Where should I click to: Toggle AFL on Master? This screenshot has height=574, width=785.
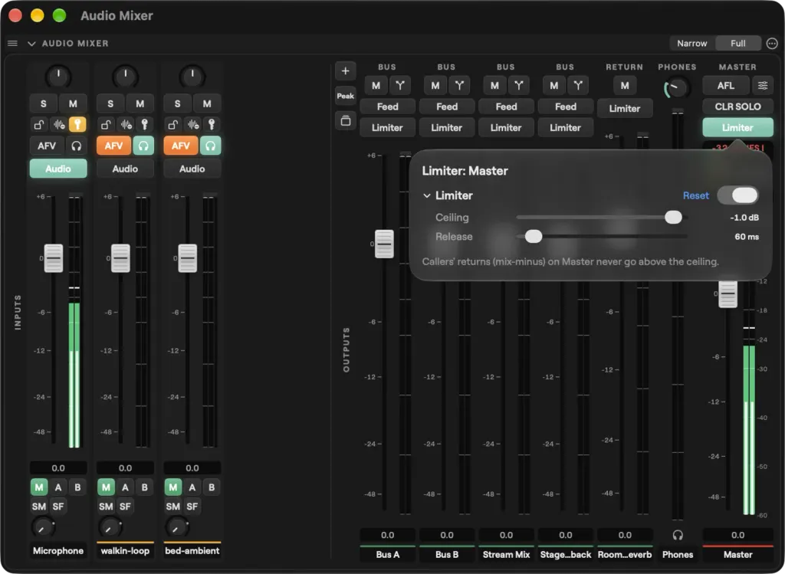(726, 86)
